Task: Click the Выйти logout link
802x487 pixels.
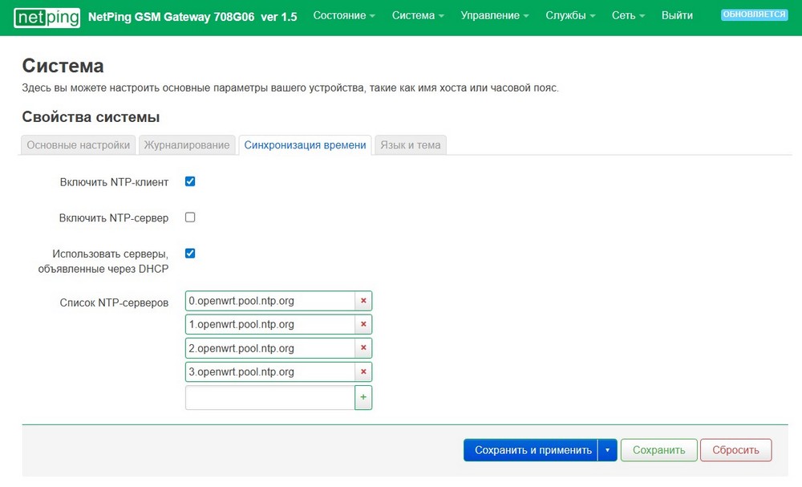Action: tap(677, 16)
